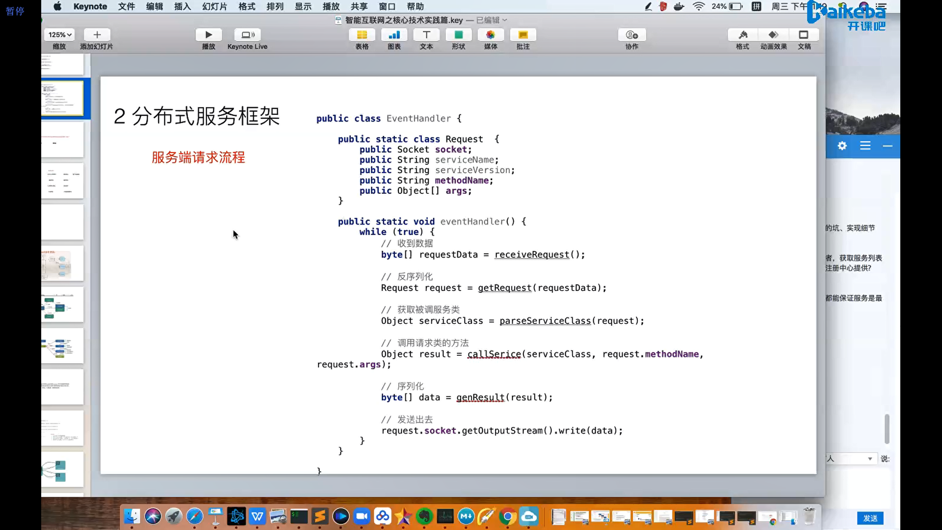The width and height of the screenshot is (942, 530).
Task: Toggle the 文稿 document inspector
Action: pyautogui.click(x=804, y=35)
